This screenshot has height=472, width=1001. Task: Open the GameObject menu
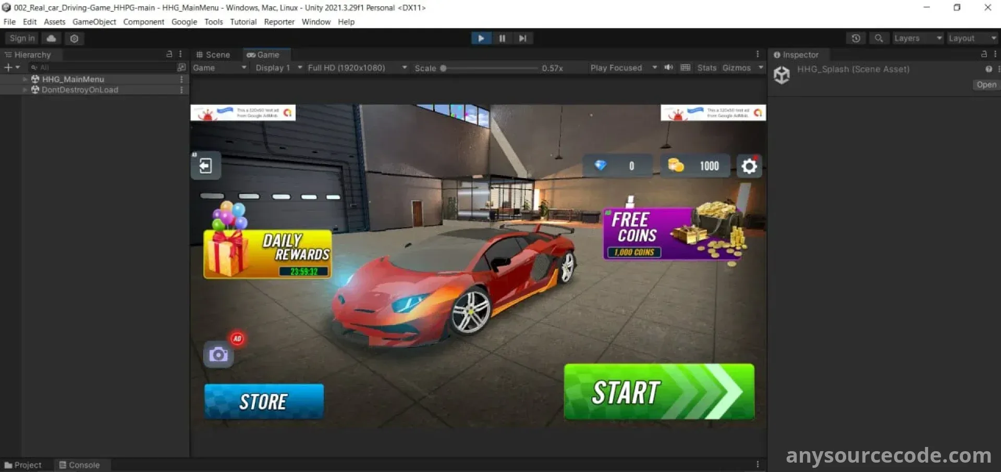[x=94, y=22]
